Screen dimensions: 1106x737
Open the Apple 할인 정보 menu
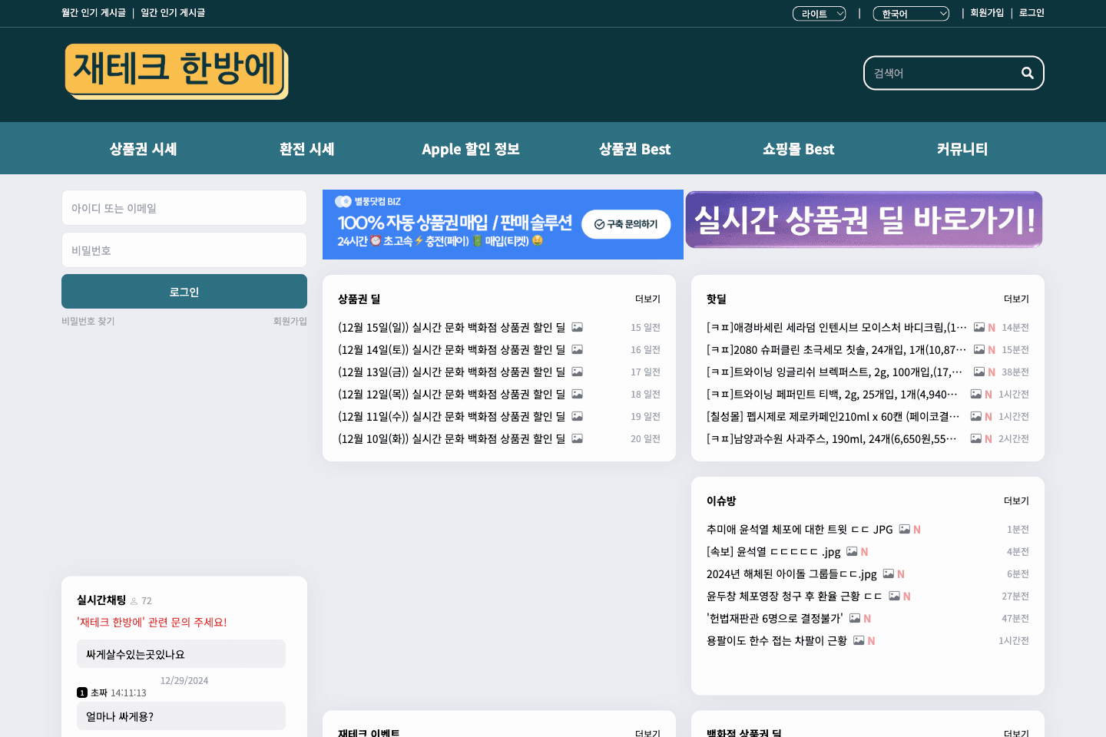(x=470, y=149)
